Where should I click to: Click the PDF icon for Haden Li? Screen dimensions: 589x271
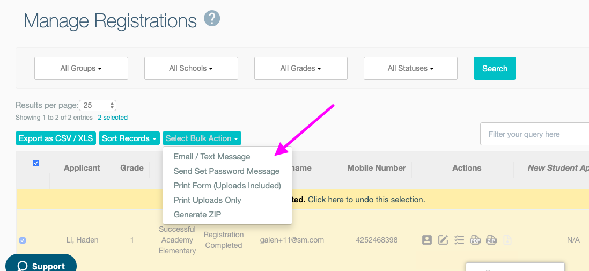475,240
